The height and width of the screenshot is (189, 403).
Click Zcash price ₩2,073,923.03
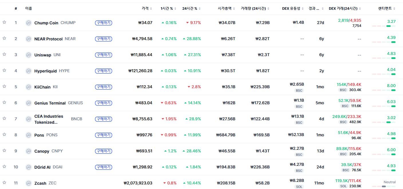tap(138, 183)
